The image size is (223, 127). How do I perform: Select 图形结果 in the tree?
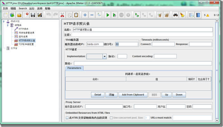point(23,37)
